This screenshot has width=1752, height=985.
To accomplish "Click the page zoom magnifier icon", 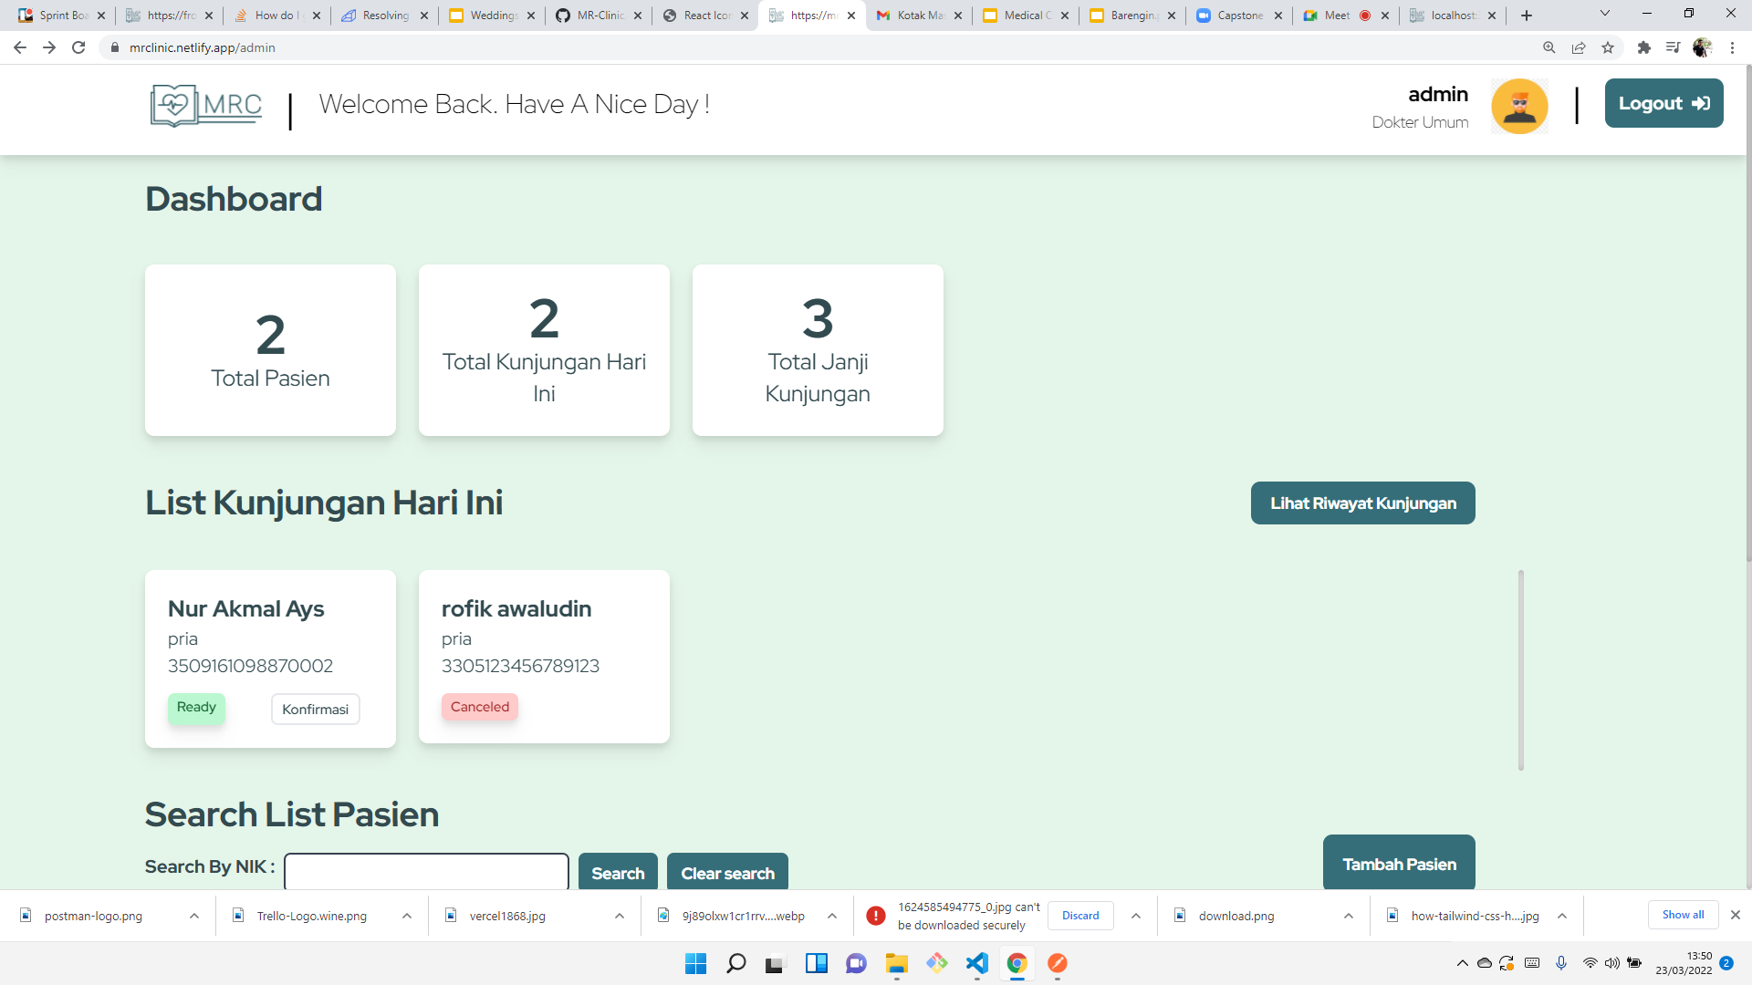I will point(1549,47).
